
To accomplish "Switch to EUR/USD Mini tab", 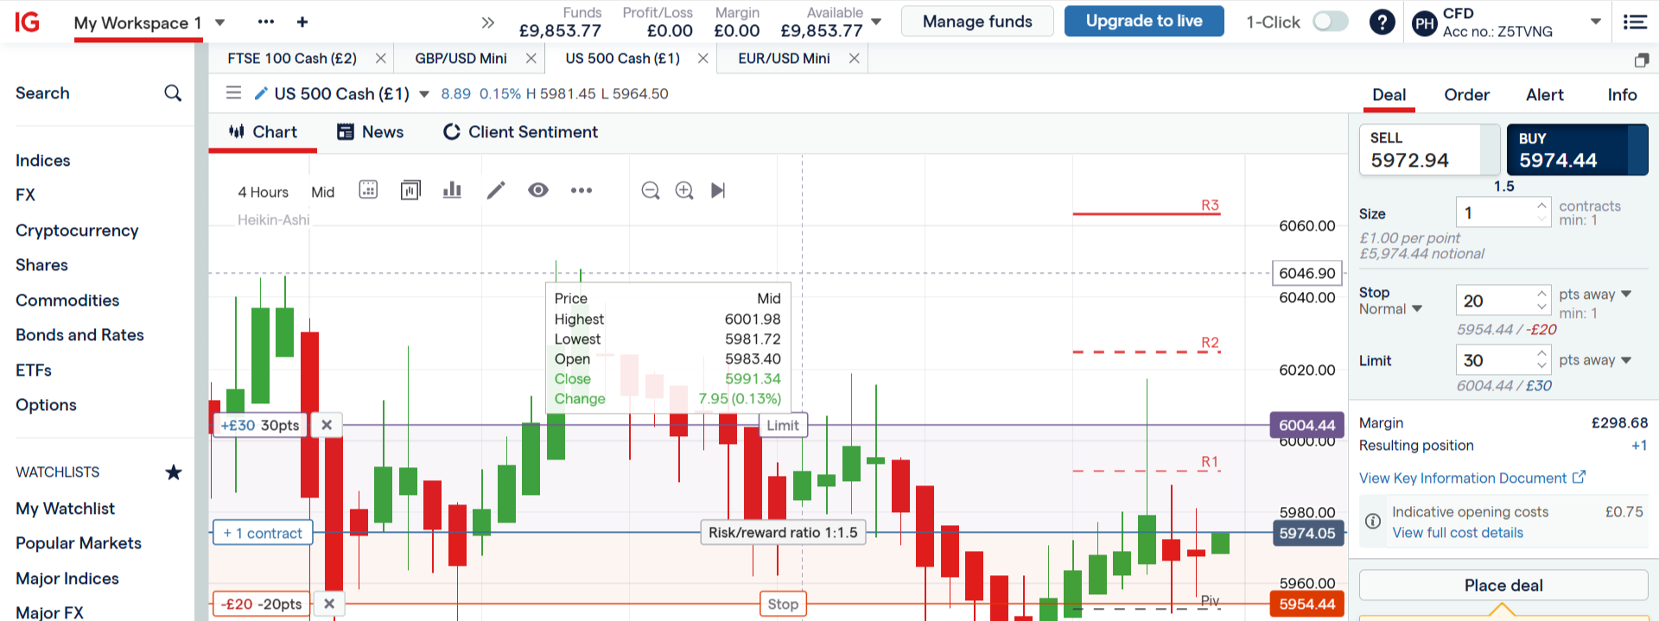I will pos(784,58).
